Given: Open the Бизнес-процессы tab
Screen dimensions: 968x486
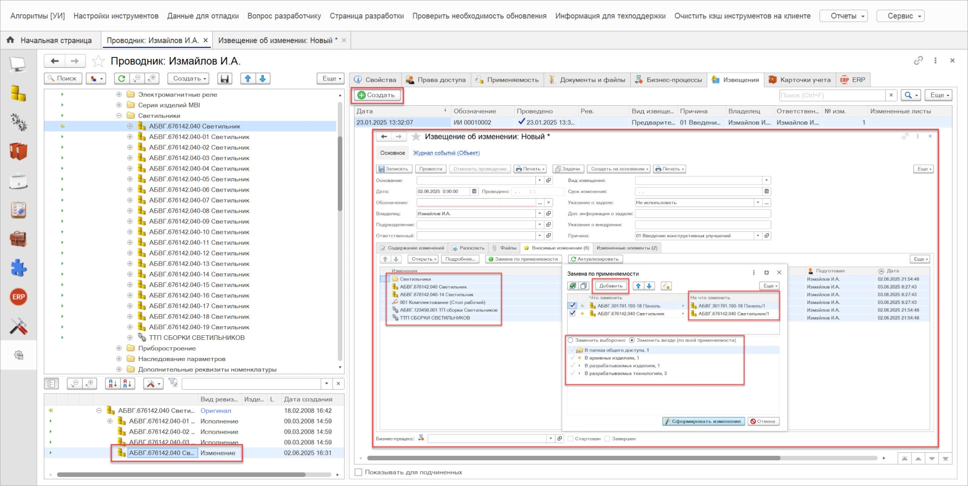Looking at the screenshot, I should [x=668, y=80].
